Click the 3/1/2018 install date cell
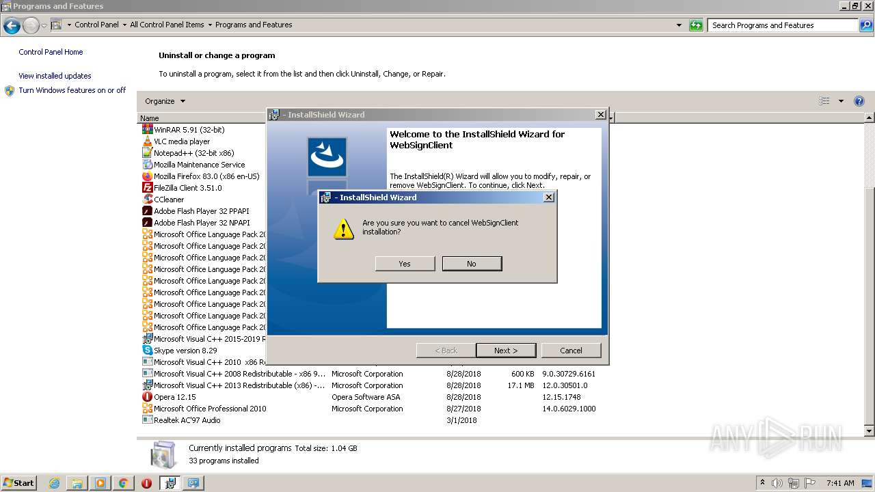 [x=461, y=420]
